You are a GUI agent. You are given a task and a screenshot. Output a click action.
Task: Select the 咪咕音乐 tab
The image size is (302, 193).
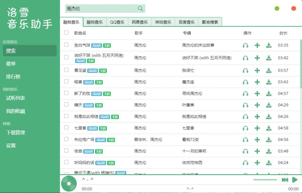click(x=163, y=22)
